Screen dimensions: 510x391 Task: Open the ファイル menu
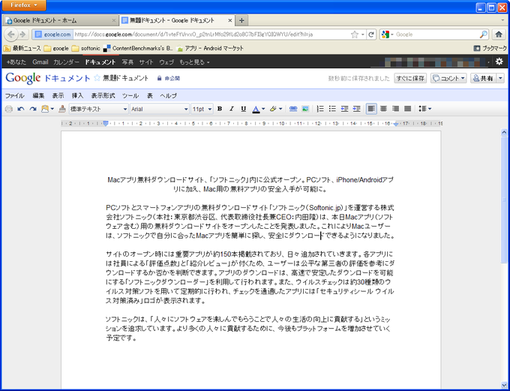[x=14, y=96]
